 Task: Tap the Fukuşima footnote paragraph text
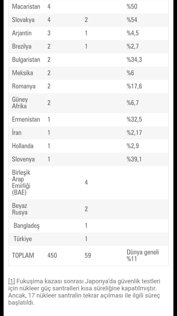(x=85, y=292)
